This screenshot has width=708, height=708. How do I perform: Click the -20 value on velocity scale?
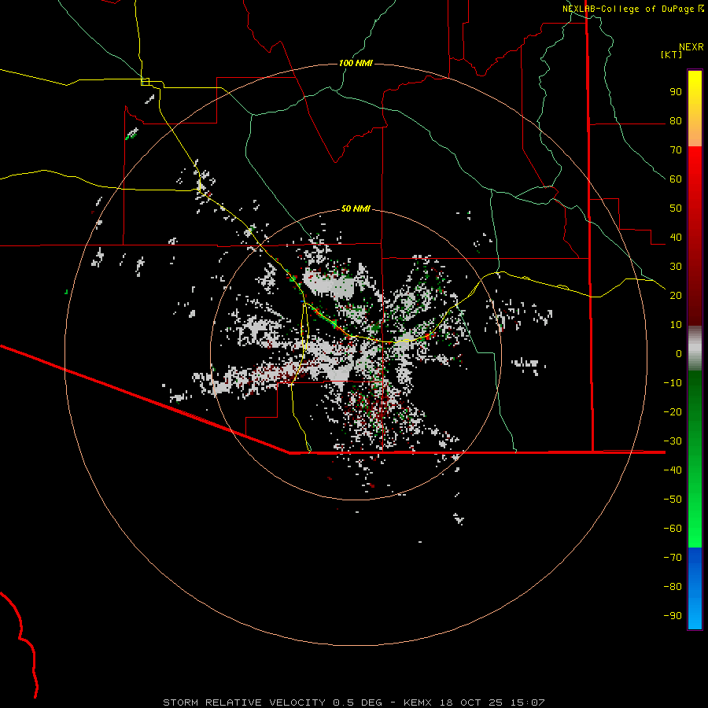click(673, 411)
